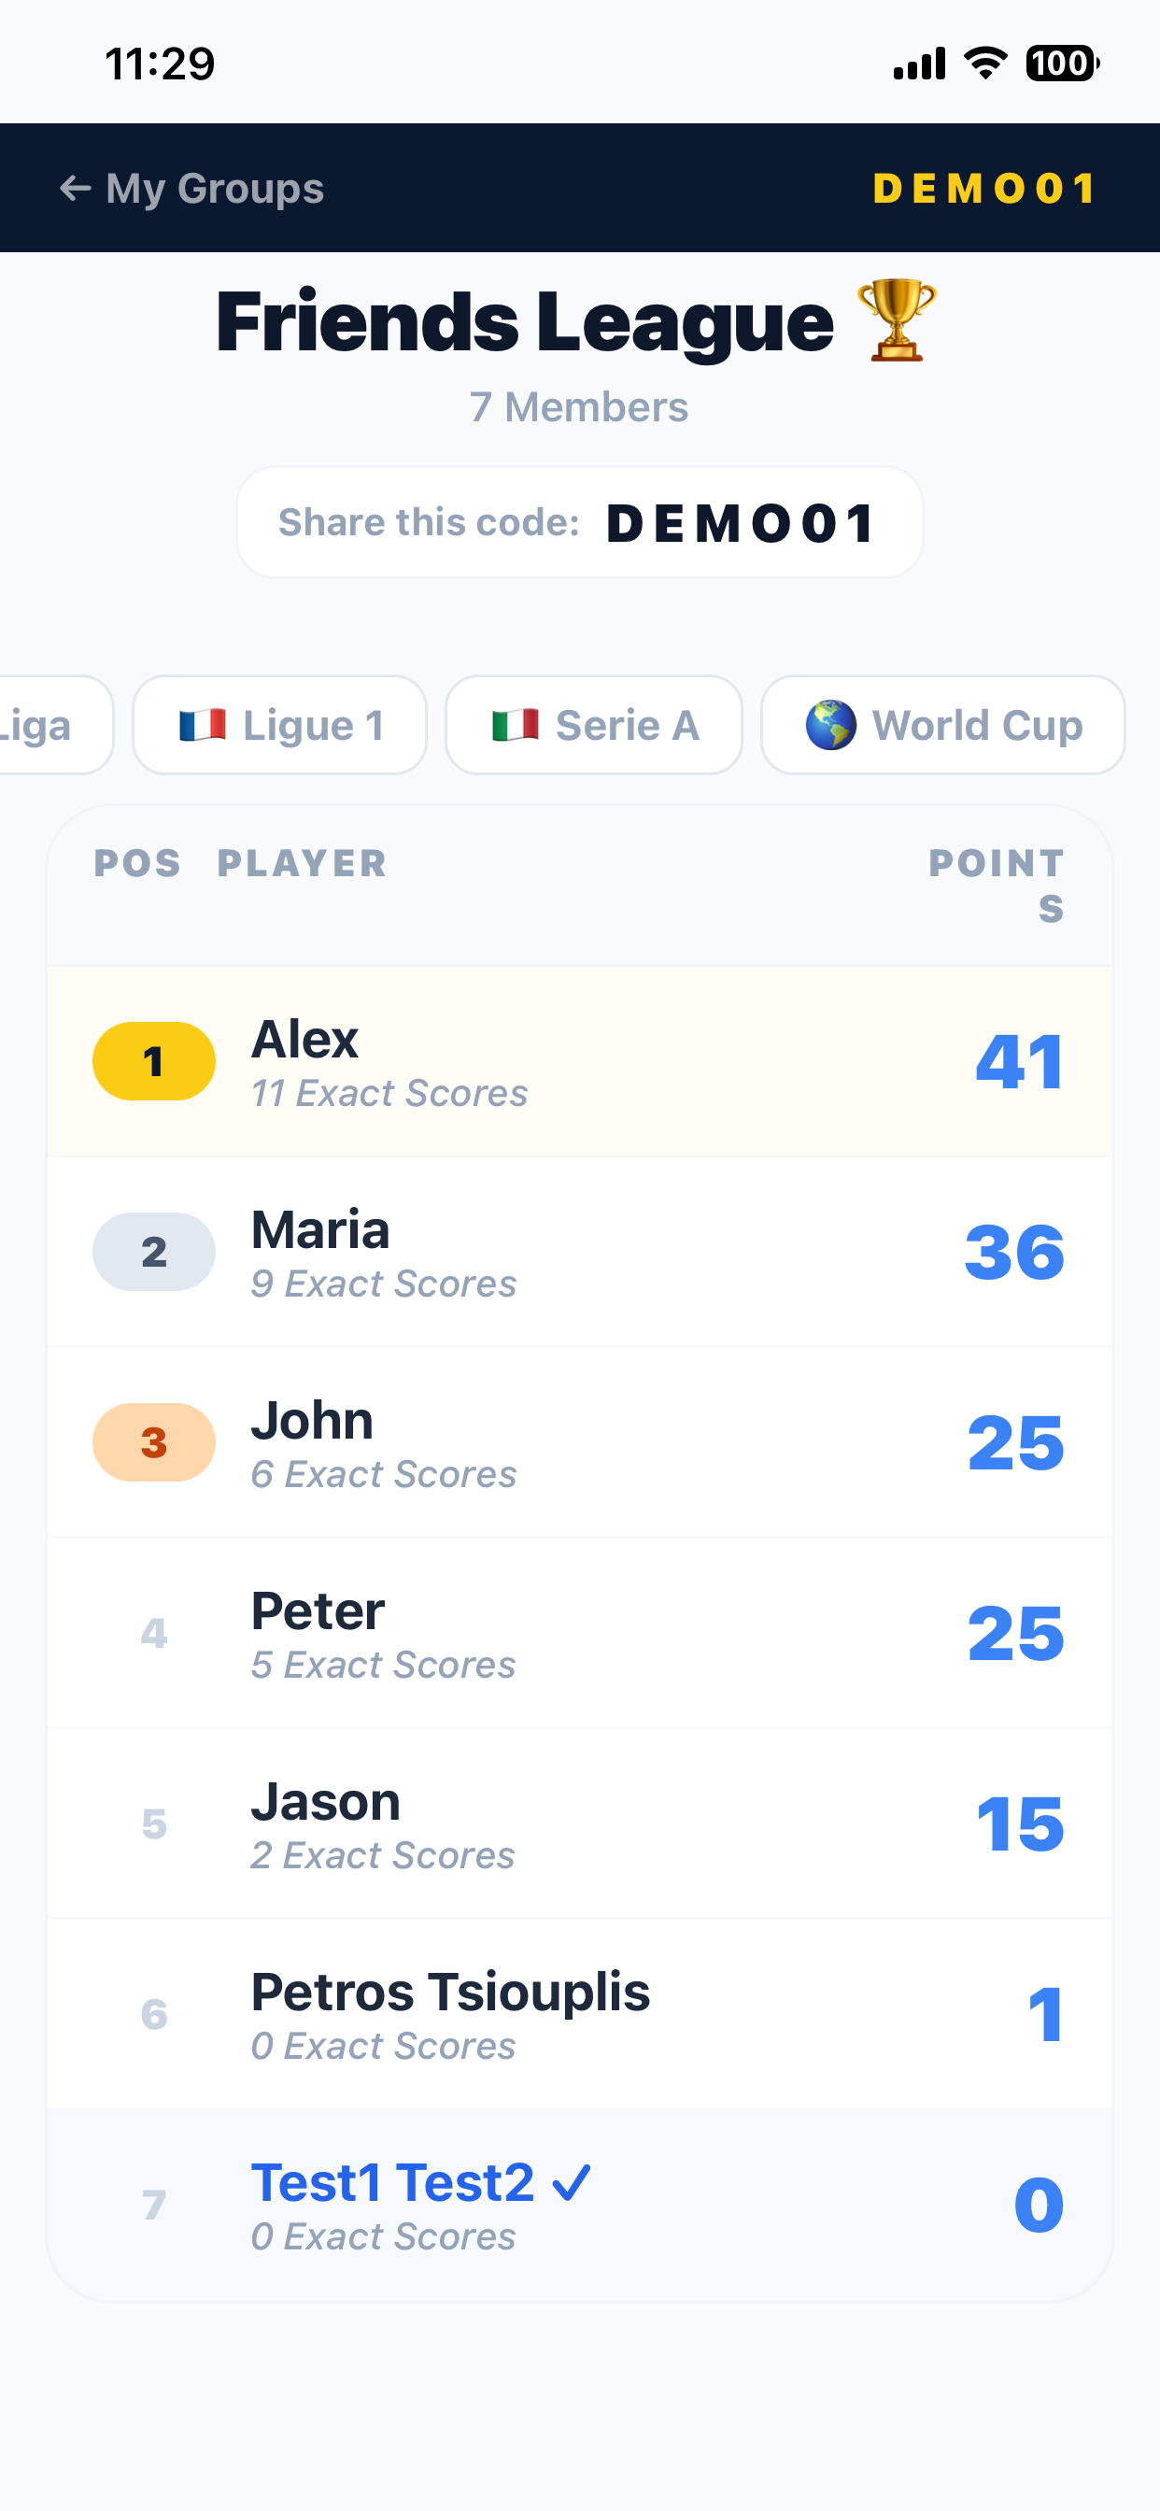Tap the Wi-Fi status icon
The height and width of the screenshot is (2511, 1160).
coord(984,64)
